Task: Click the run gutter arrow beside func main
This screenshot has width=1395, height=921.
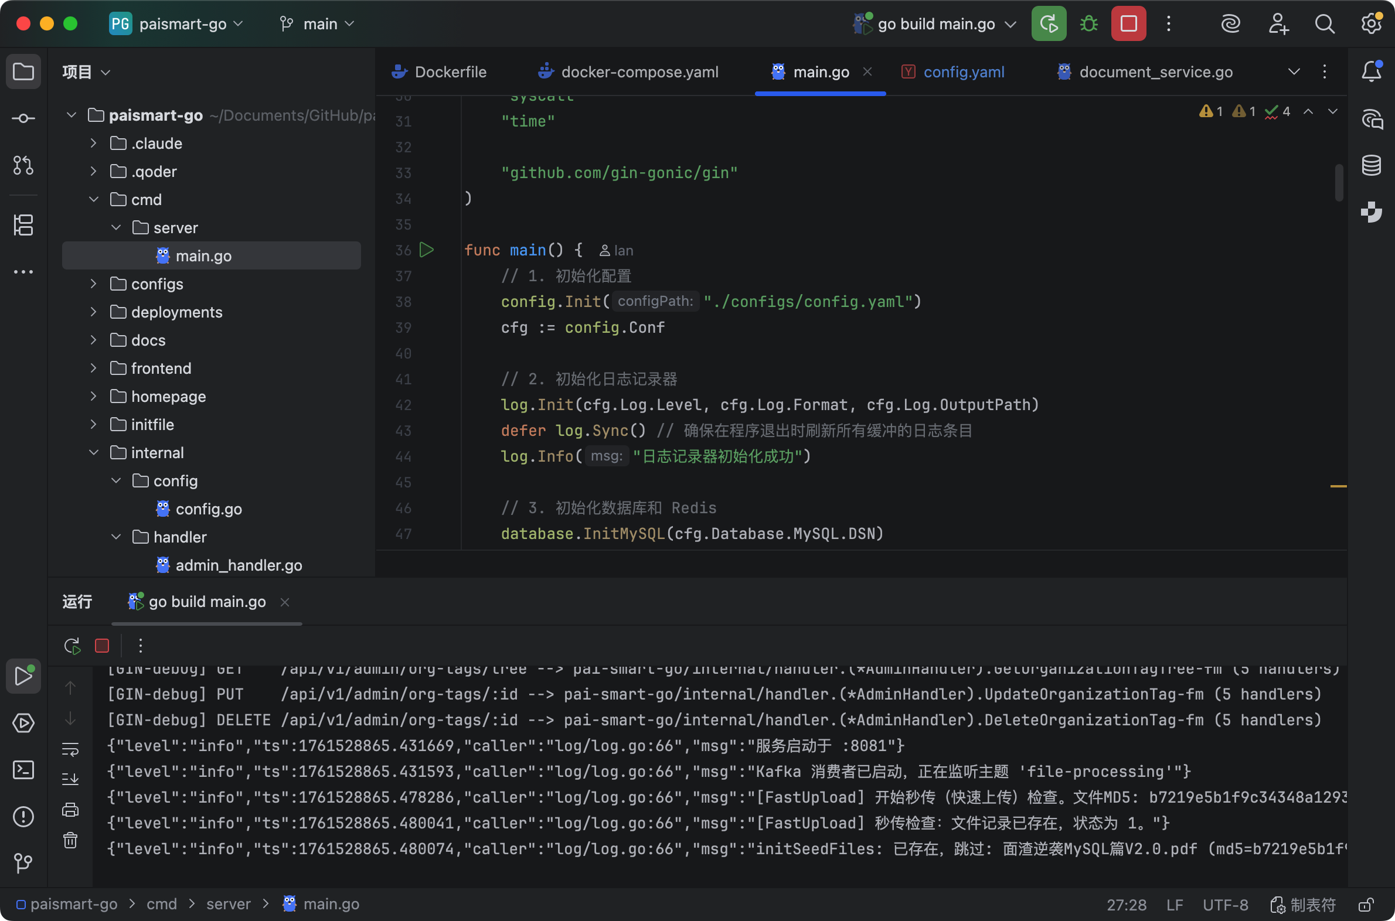Action: (427, 250)
